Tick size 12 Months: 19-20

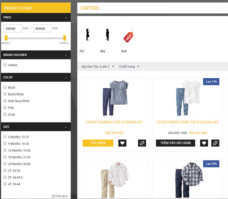click(5, 150)
